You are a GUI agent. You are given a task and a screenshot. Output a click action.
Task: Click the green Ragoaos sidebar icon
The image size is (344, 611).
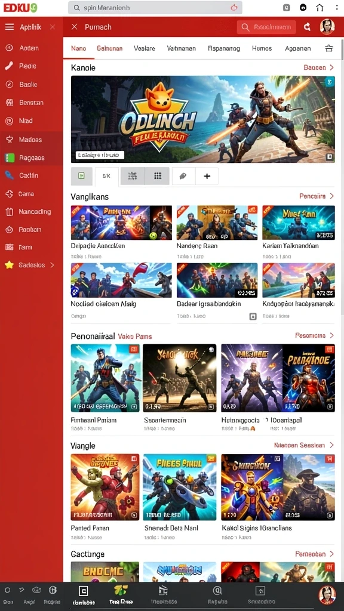[9, 158]
